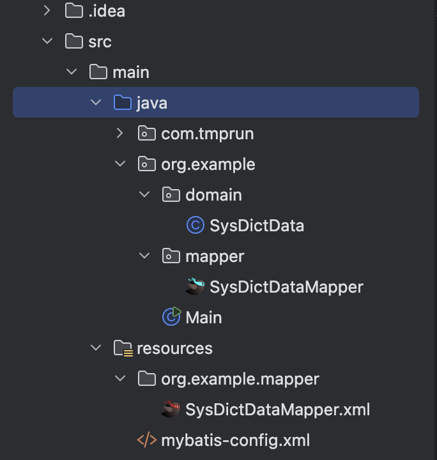Click the resources root folder icon

tap(123, 348)
